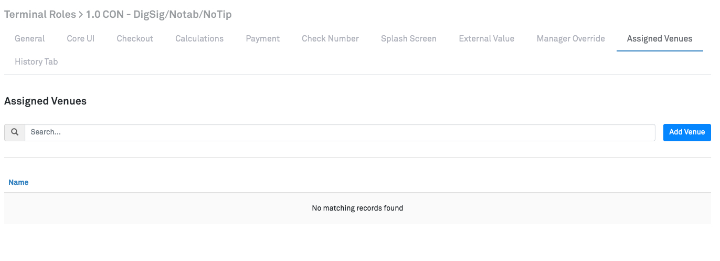
Task: Click the "No matching records found" row
Action: pos(357,208)
